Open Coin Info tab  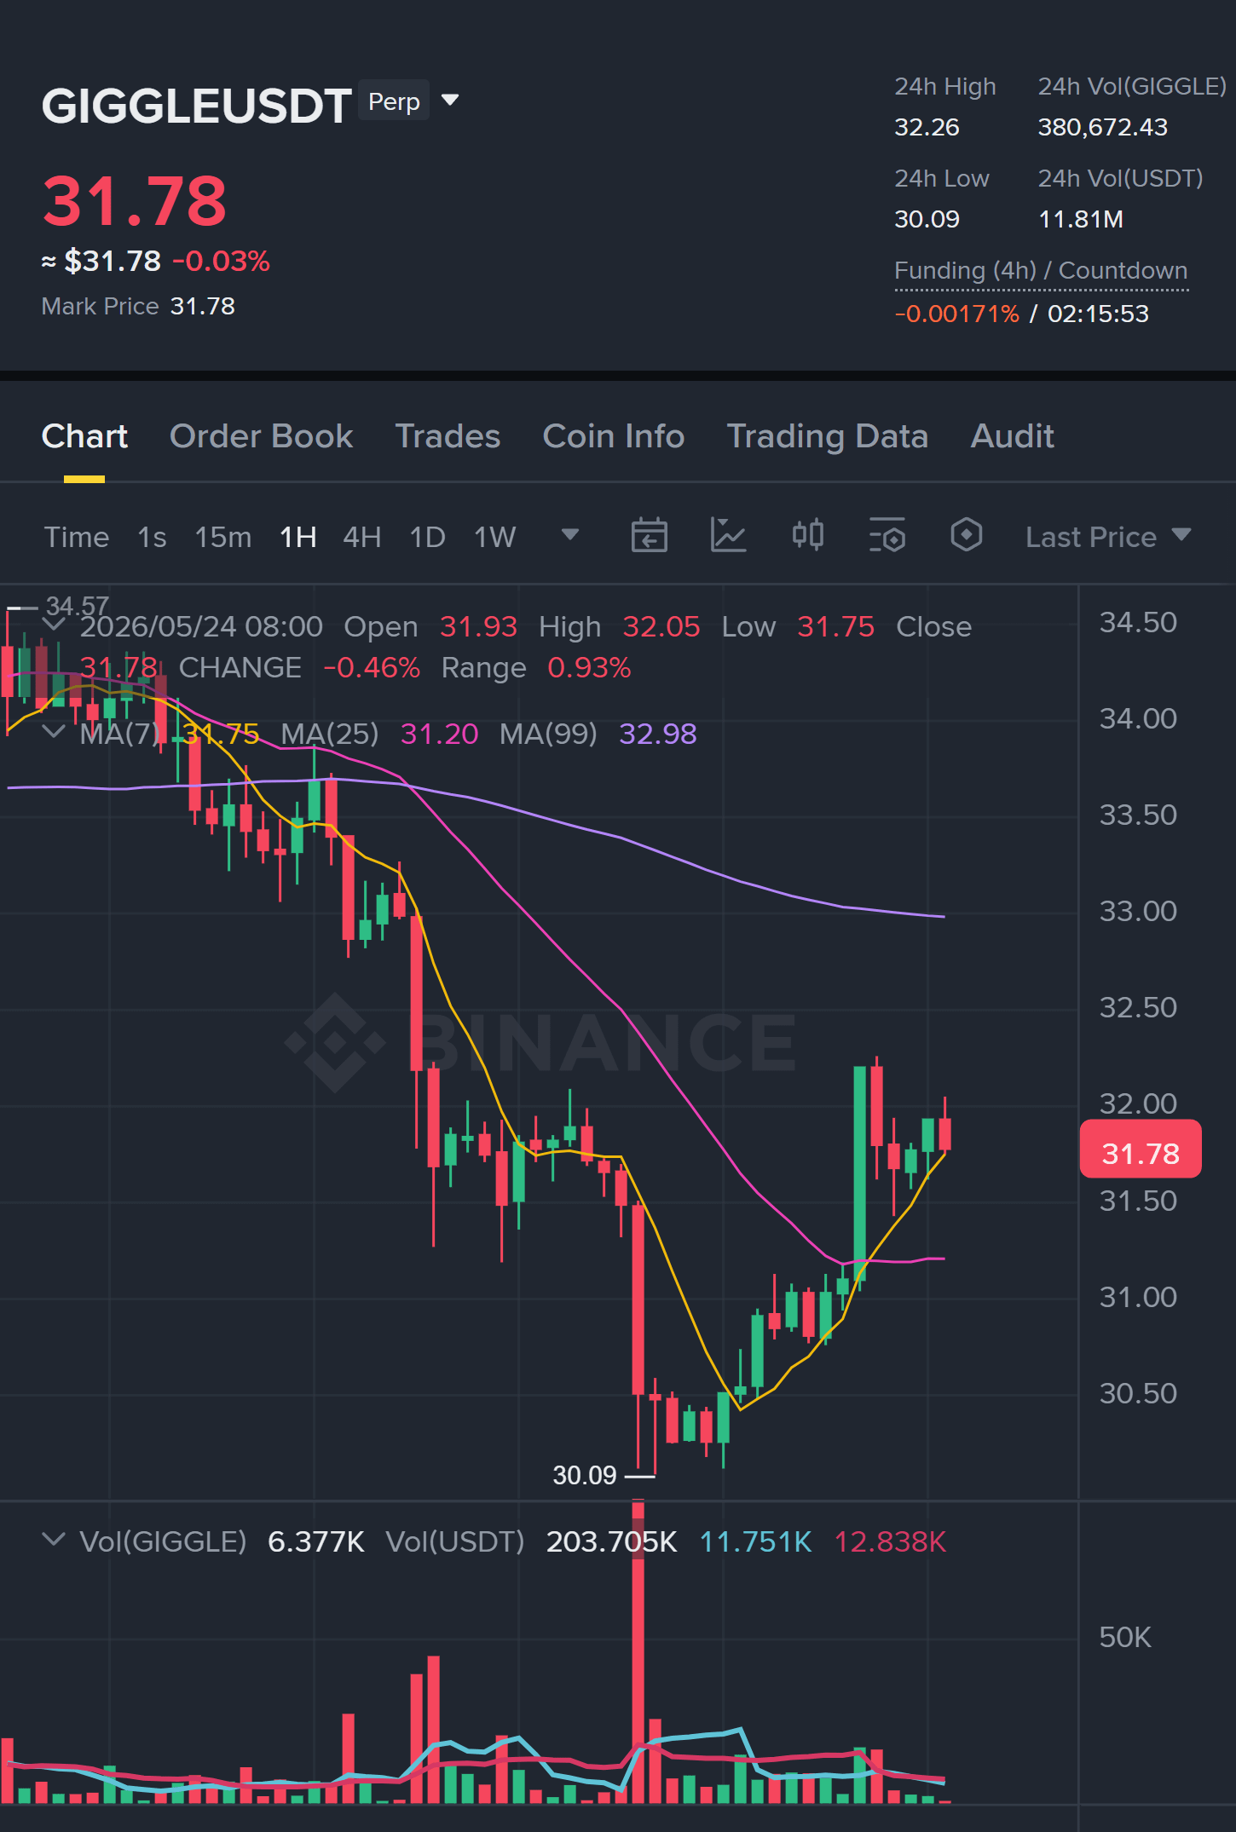click(614, 436)
